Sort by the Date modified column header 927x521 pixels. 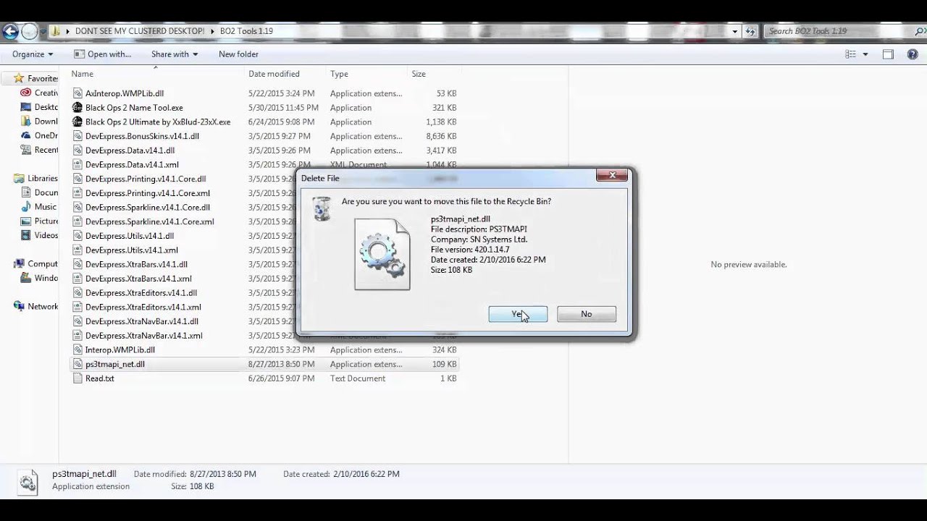click(x=274, y=74)
